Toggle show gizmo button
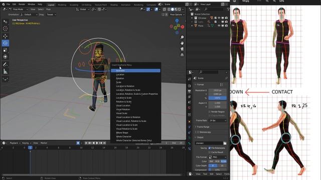 (x=148, y=9)
